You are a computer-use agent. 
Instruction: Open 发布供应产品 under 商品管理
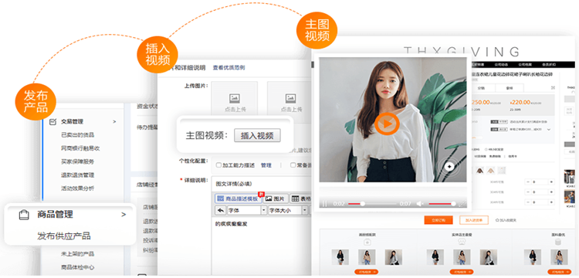(x=64, y=236)
